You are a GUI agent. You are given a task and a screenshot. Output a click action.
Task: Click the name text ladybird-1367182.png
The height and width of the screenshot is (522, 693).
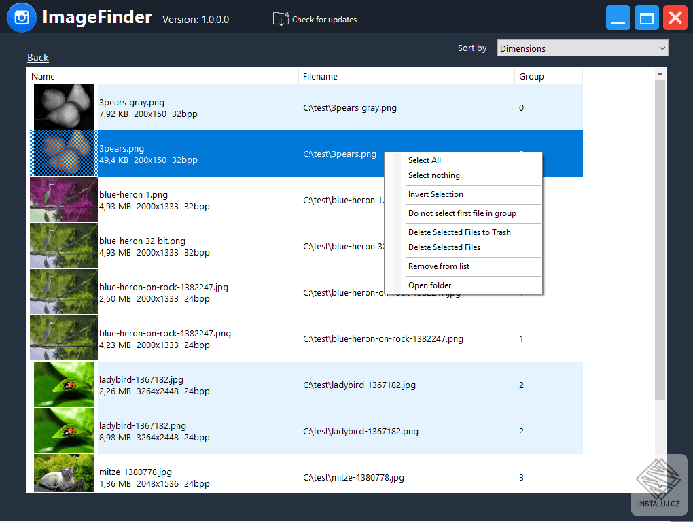click(142, 425)
